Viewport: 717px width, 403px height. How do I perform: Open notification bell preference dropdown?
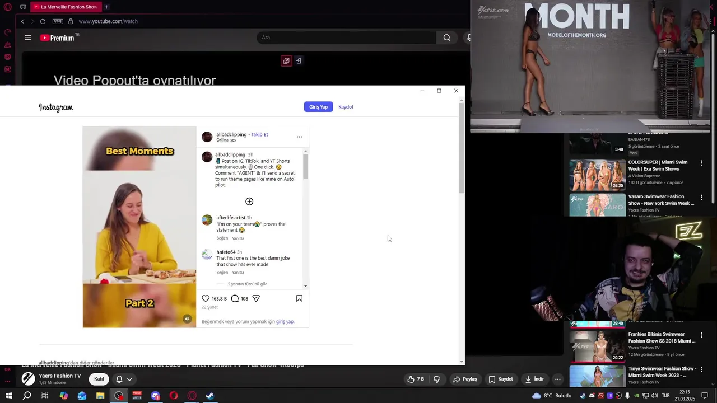click(124, 379)
